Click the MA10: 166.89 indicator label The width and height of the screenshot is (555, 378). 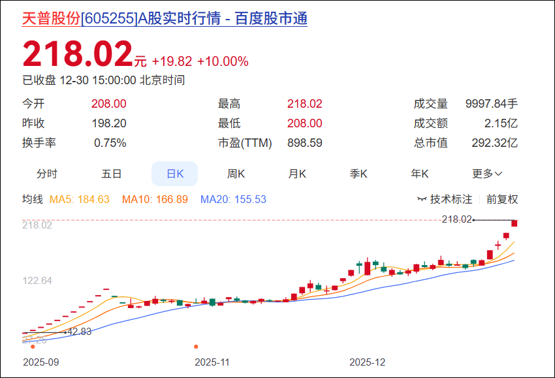pyautogui.click(x=155, y=199)
